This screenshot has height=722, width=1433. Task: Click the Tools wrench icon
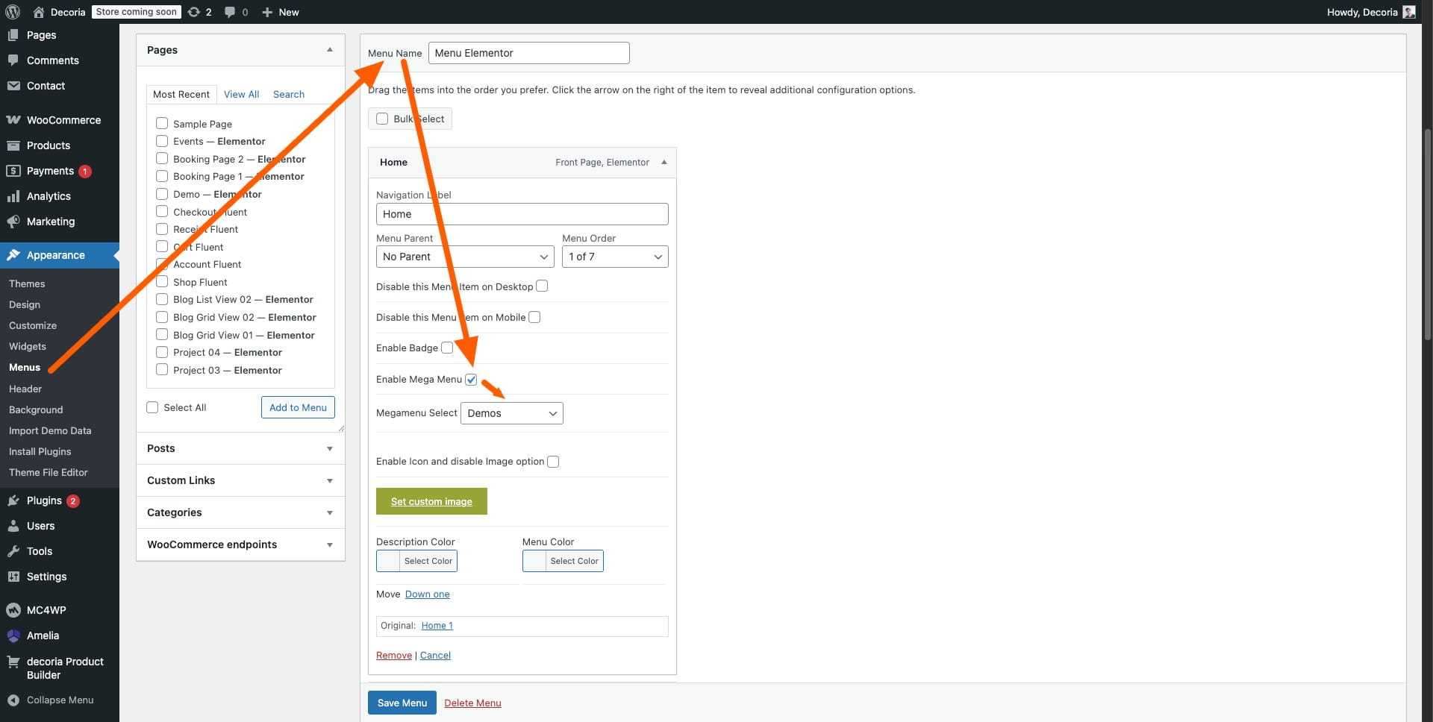click(13, 551)
